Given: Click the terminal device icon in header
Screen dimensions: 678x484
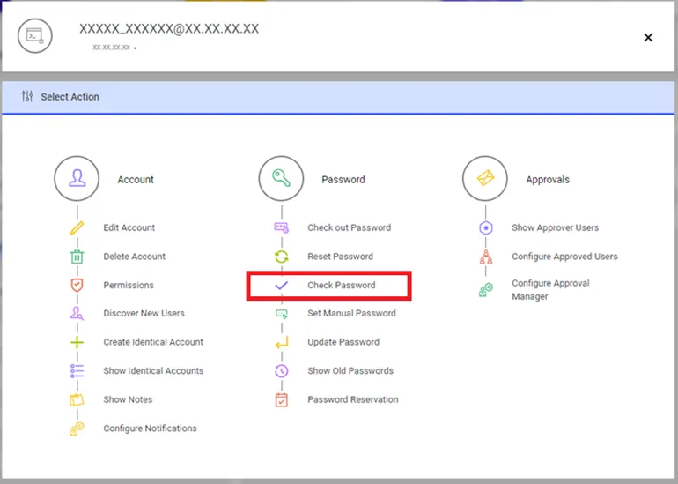Looking at the screenshot, I should 35,36.
